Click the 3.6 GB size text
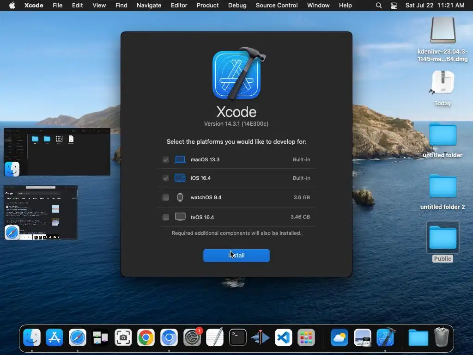473x355 pixels. point(302,197)
